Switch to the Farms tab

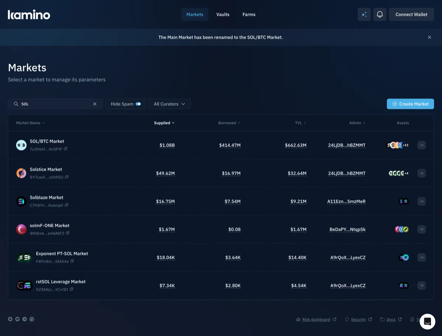pos(249,14)
